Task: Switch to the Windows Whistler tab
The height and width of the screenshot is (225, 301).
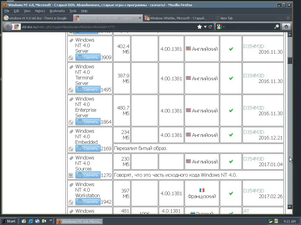Action: [x=178, y=18]
